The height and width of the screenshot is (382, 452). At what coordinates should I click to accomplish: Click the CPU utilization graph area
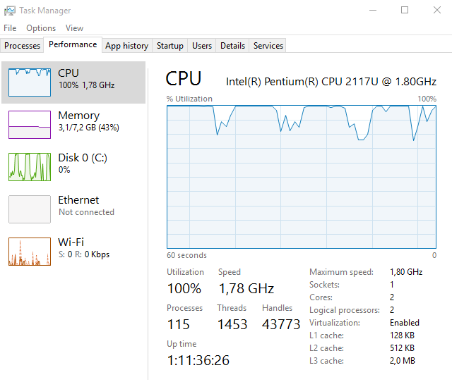pos(302,177)
